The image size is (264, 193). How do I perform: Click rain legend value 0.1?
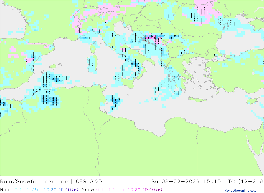pos(18,190)
